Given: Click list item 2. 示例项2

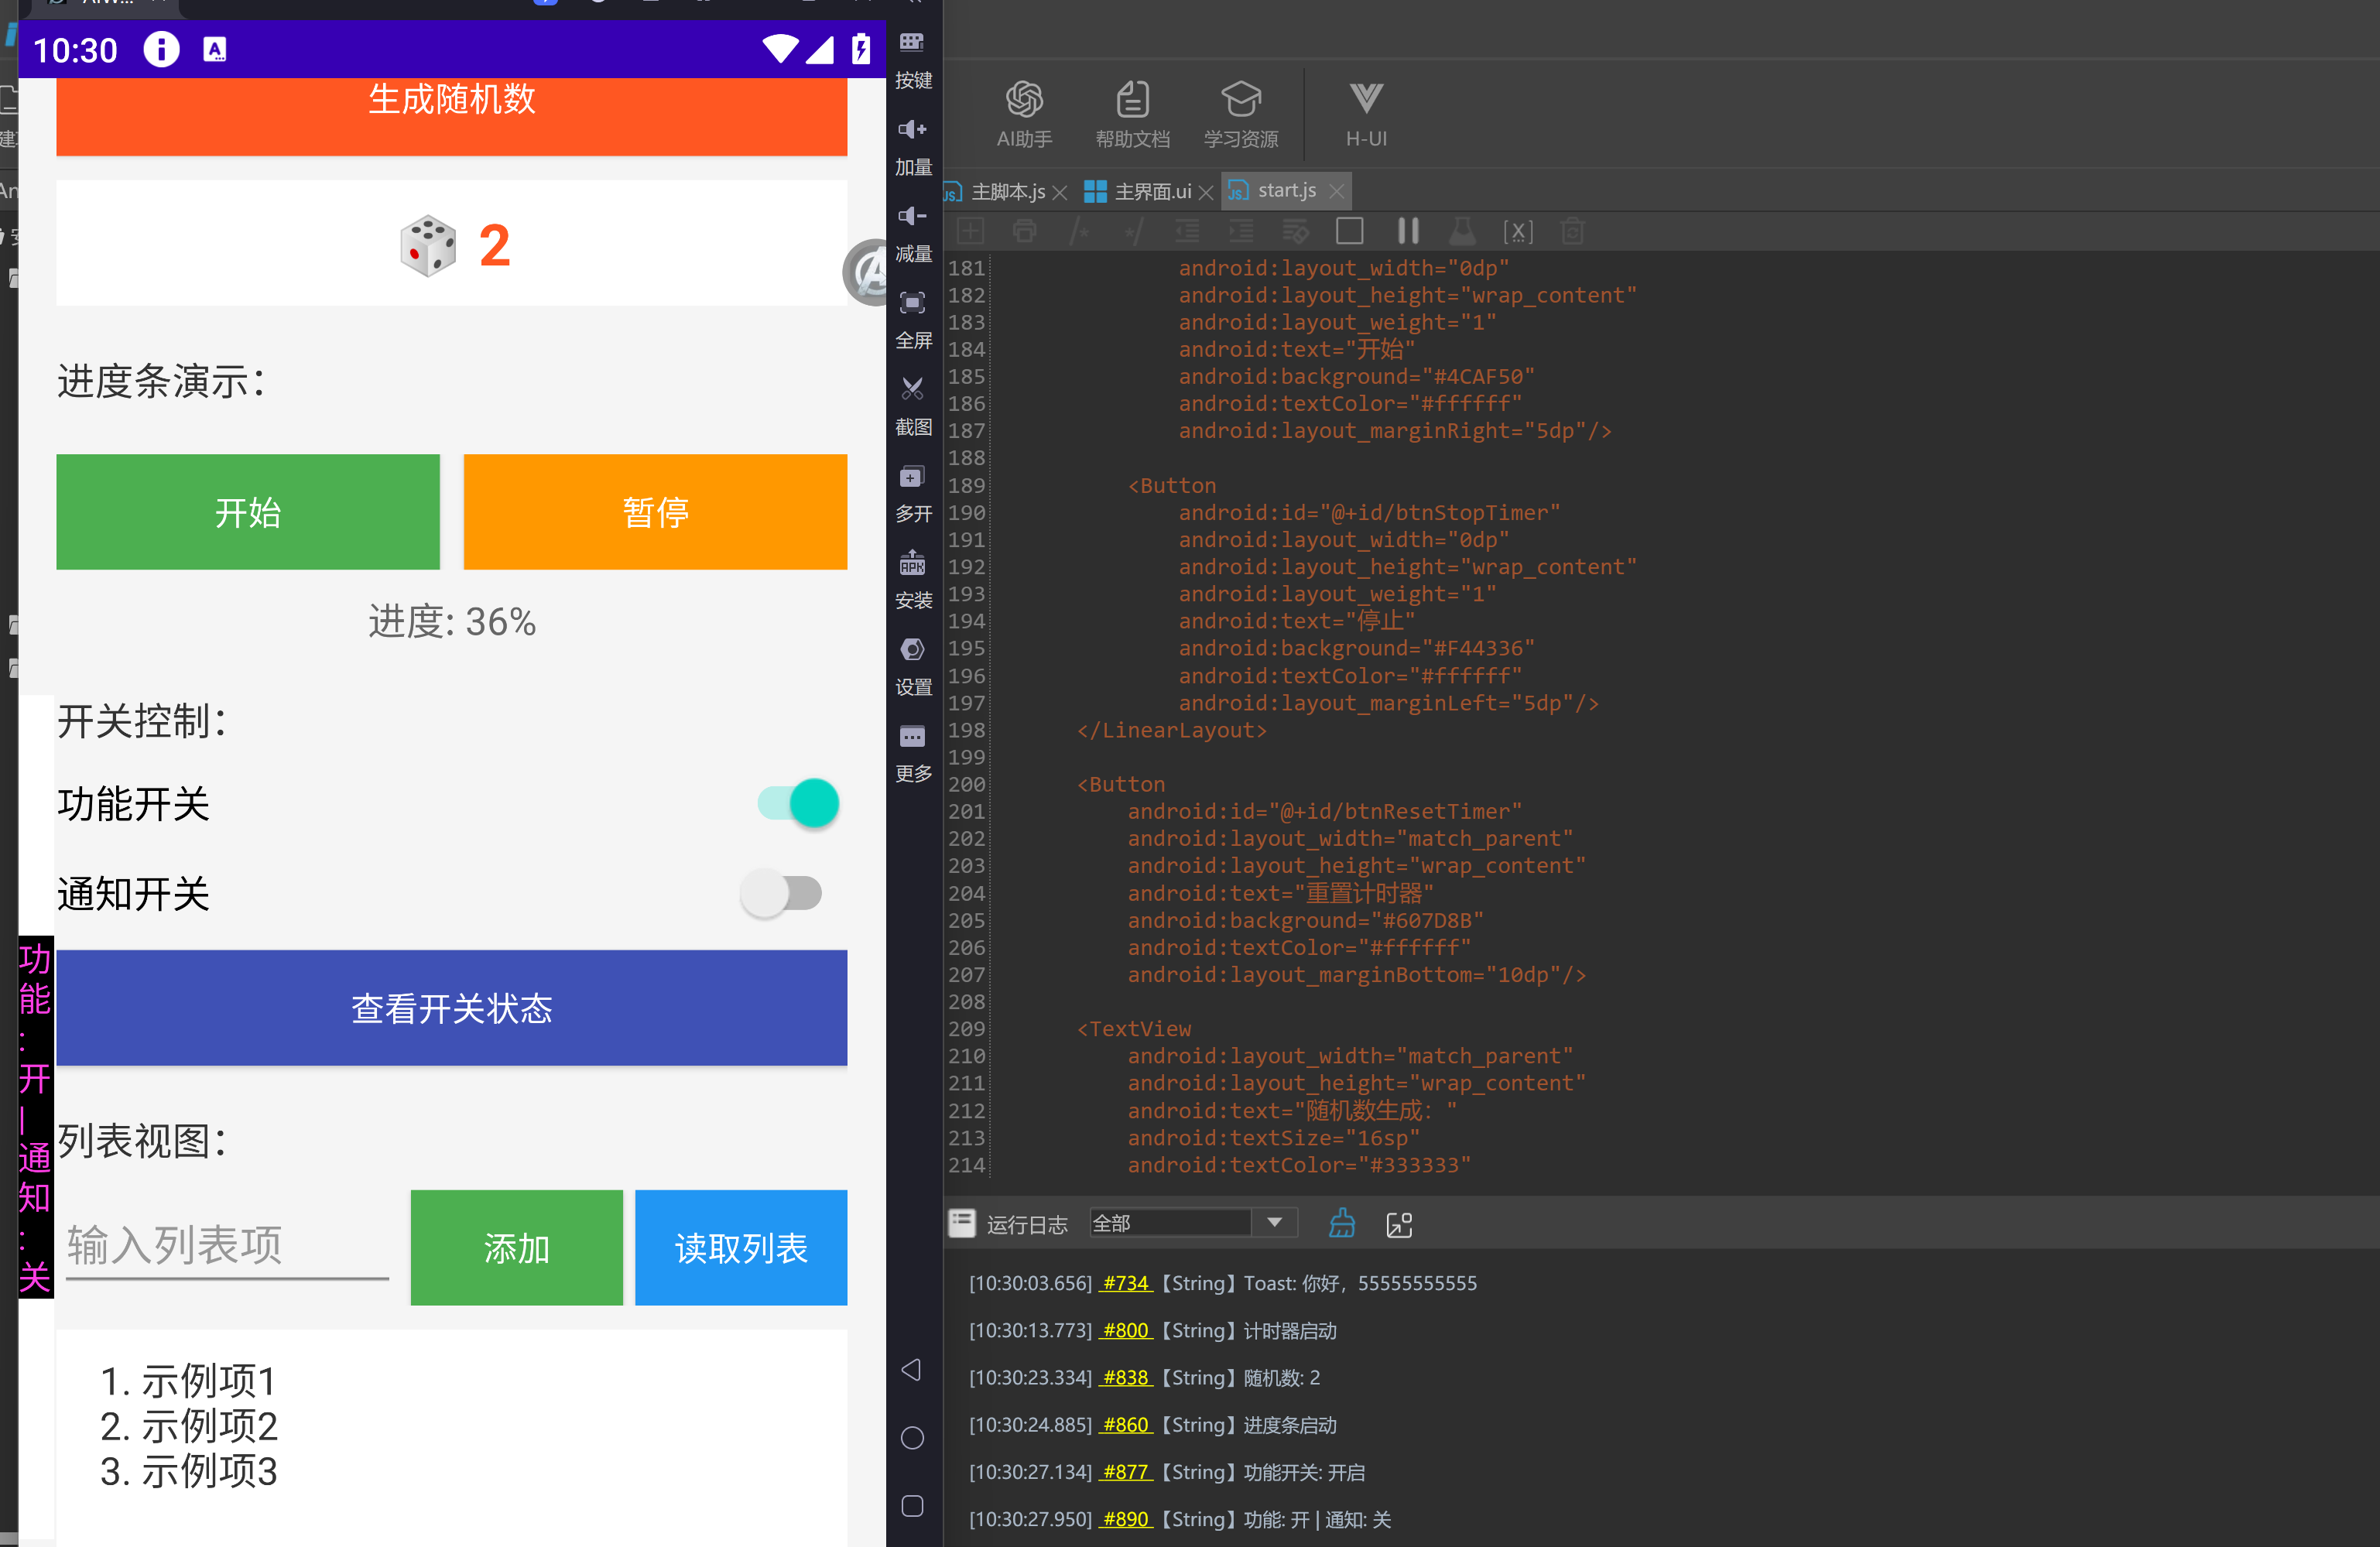Looking at the screenshot, I should point(189,1426).
